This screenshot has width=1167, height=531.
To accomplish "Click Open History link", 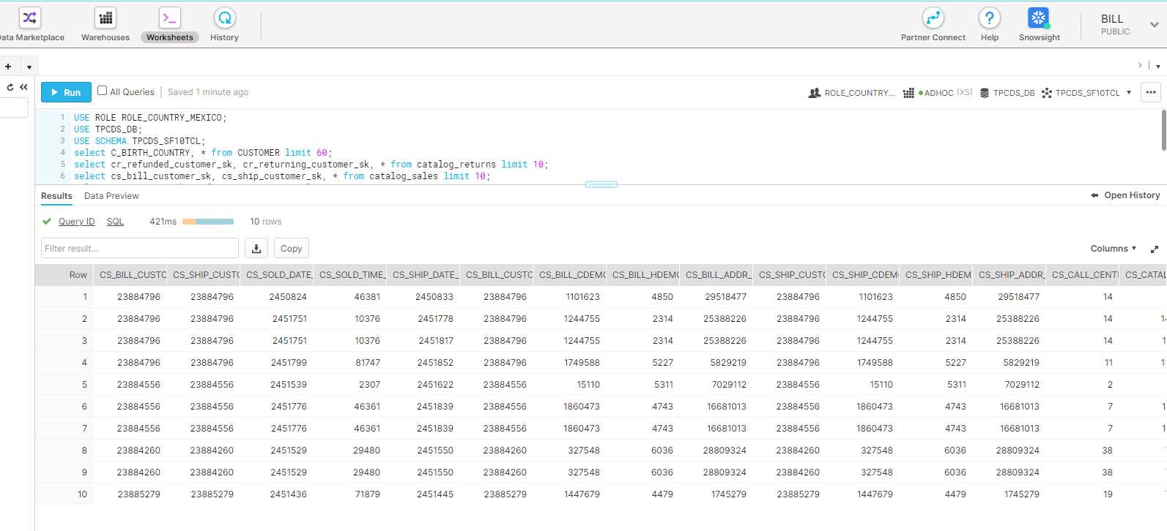I will point(1125,195).
